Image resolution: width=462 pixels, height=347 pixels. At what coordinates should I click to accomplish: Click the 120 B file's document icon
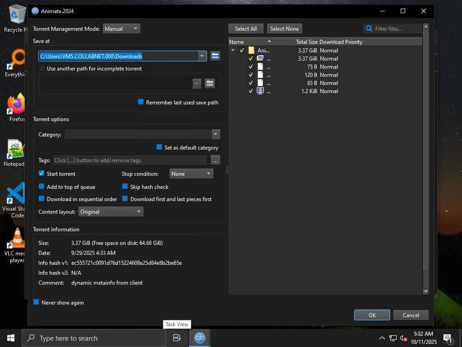pyautogui.click(x=260, y=75)
